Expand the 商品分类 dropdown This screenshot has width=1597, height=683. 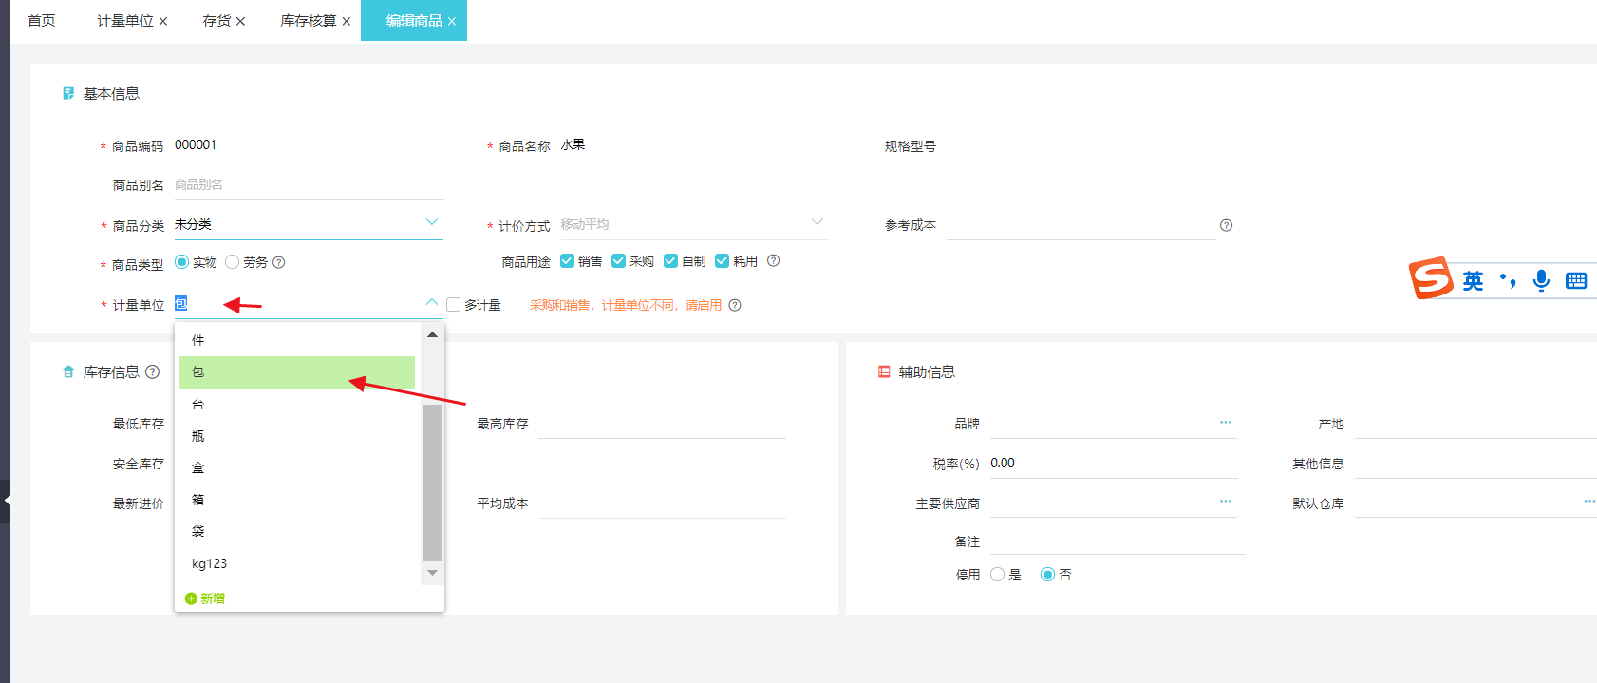432,222
